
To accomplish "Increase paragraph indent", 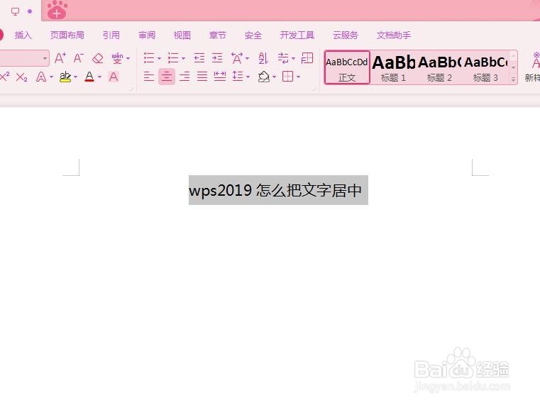I will 217,58.
